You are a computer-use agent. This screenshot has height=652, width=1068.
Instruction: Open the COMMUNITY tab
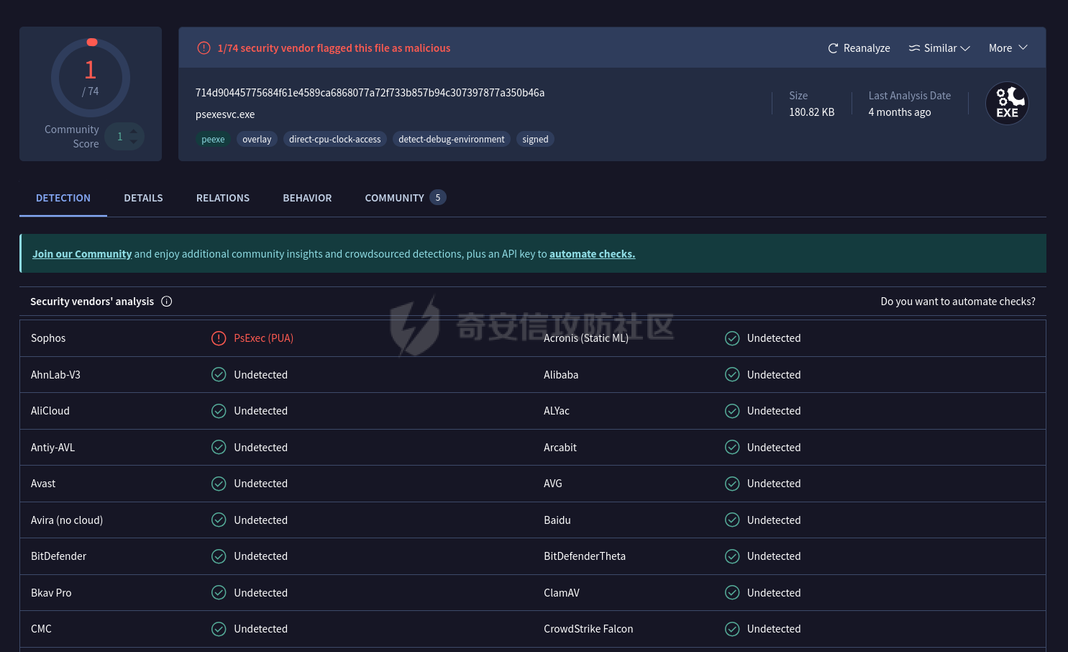(406, 198)
